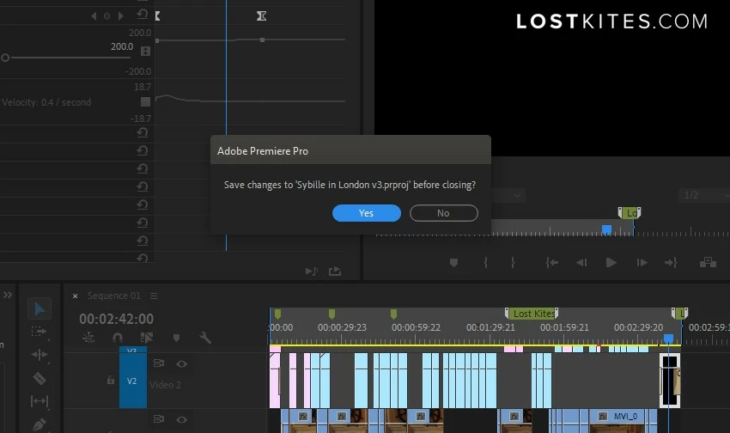Select the Razor tool
This screenshot has height=433, width=730.
[40, 378]
